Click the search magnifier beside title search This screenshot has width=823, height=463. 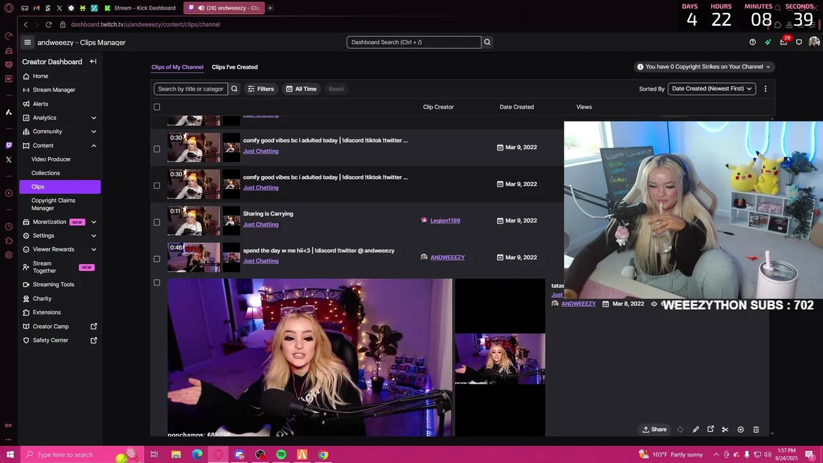pyautogui.click(x=234, y=89)
